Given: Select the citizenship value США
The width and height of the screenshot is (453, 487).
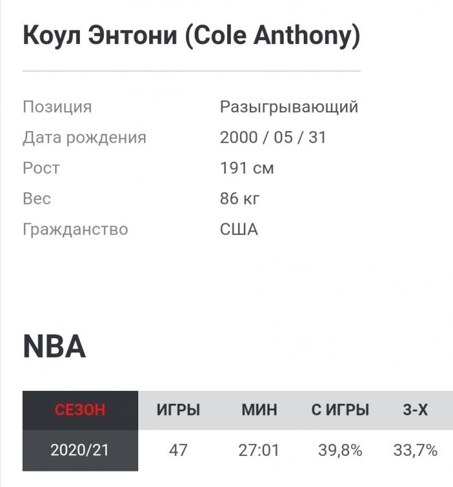Looking at the screenshot, I should pos(239,229).
